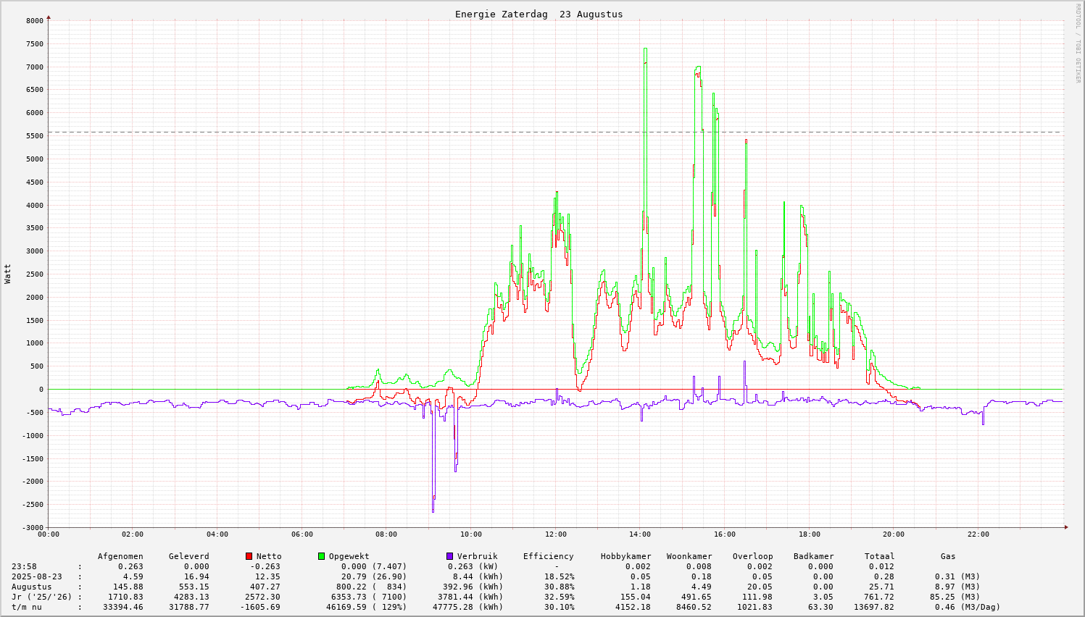This screenshot has height=617, width=1085.
Task: Select the t/m nu row label
Action: pyautogui.click(x=26, y=607)
